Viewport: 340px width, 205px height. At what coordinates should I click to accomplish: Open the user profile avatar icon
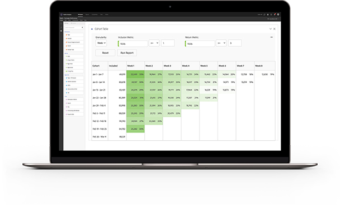pyautogui.click(x=278, y=15)
